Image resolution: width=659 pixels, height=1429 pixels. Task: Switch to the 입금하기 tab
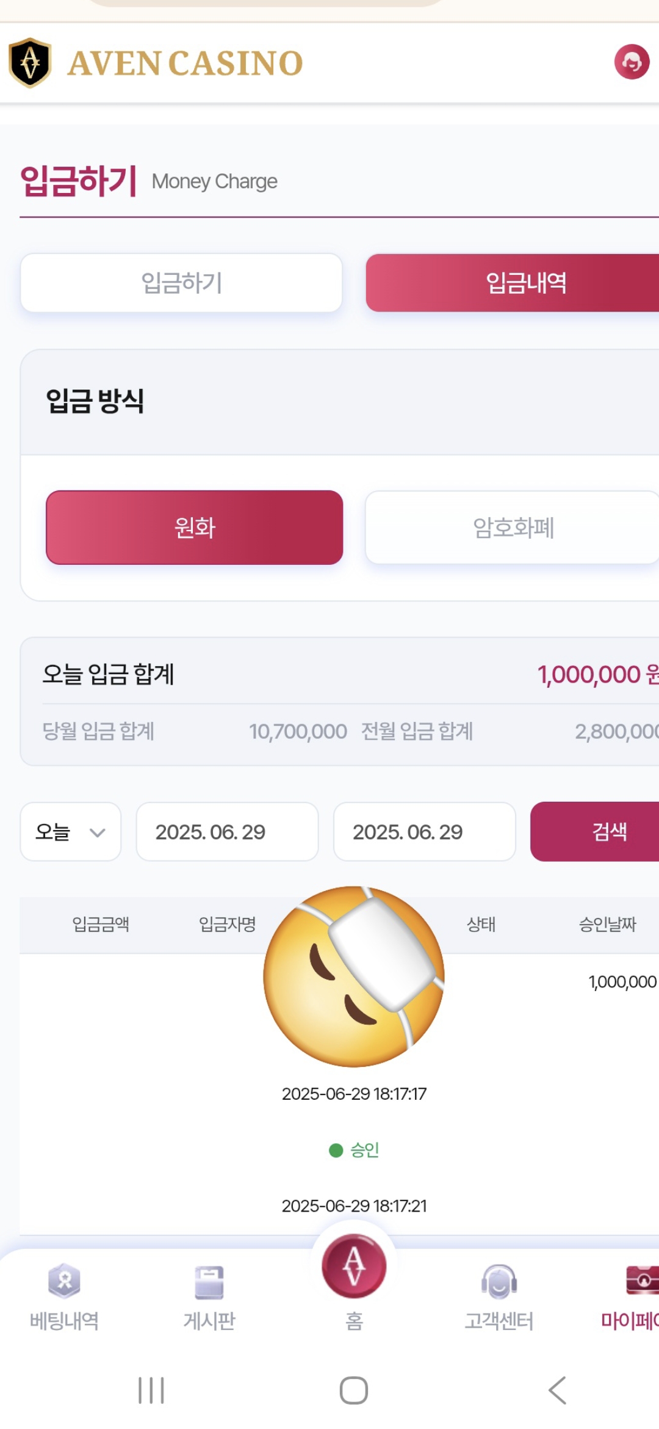pos(181,283)
